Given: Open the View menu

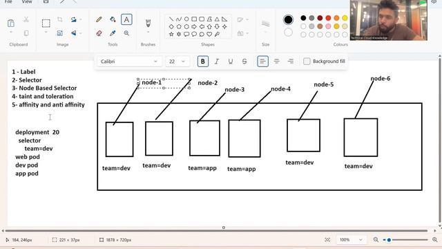Looking at the screenshot, I should 27,1.
